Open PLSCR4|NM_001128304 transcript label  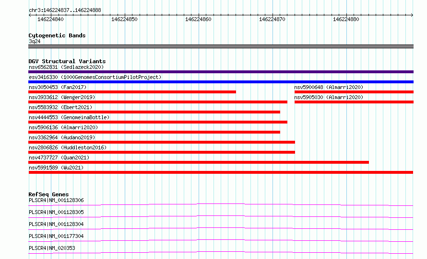pyautogui.click(x=56, y=224)
